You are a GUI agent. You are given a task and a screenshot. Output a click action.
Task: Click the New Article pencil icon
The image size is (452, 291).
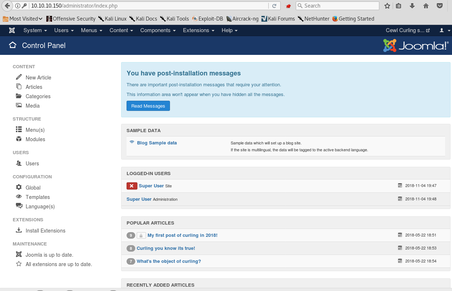(x=19, y=77)
